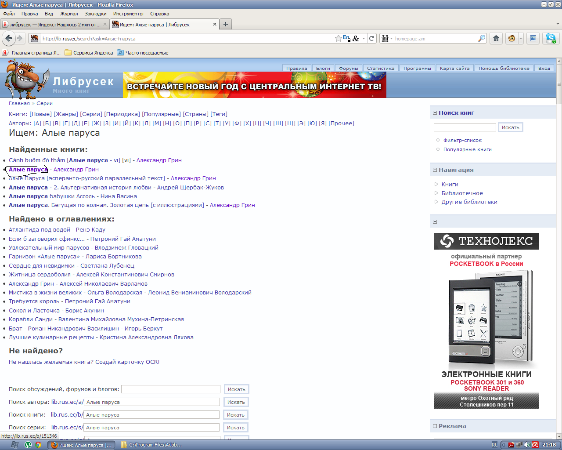This screenshot has height=450, width=562.
Task: Open the Популярные книги sidebar link
Action: click(x=467, y=149)
